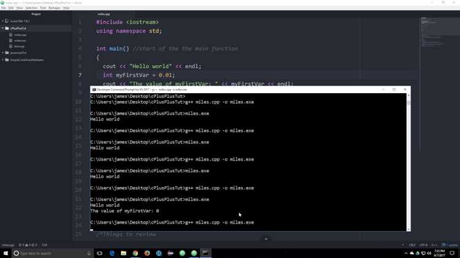The height and width of the screenshot is (258, 460).
Task: Open Google Chrome from taskbar
Action: coord(136,253)
